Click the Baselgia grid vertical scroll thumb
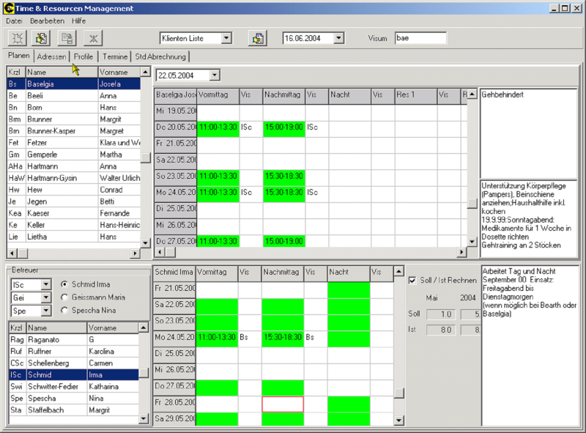This screenshot has height=433, width=586. [x=472, y=203]
